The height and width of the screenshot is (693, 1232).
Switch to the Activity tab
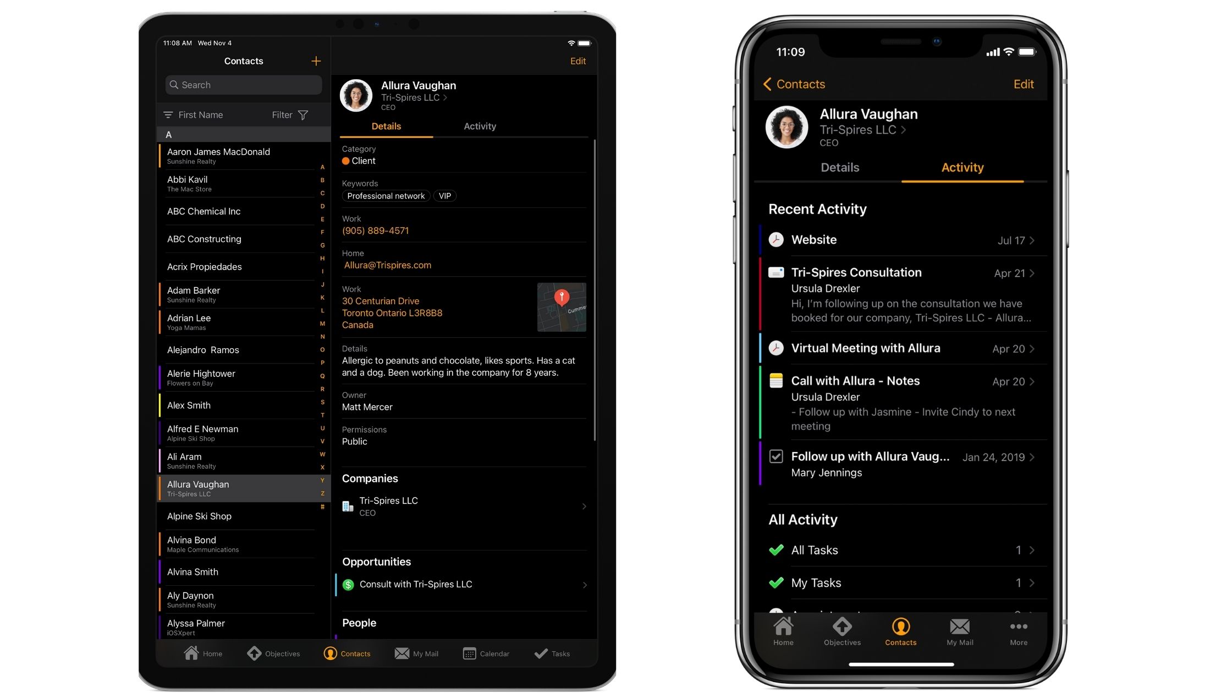point(480,125)
